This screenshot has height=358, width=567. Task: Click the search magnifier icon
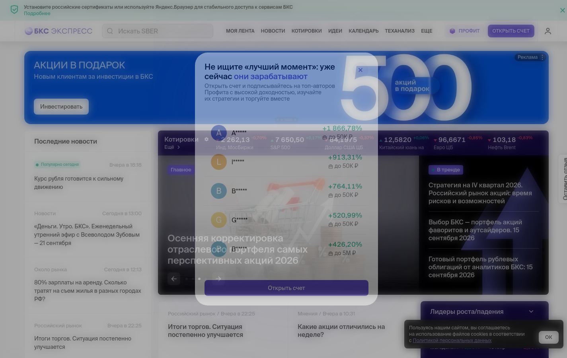pyautogui.click(x=110, y=31)
